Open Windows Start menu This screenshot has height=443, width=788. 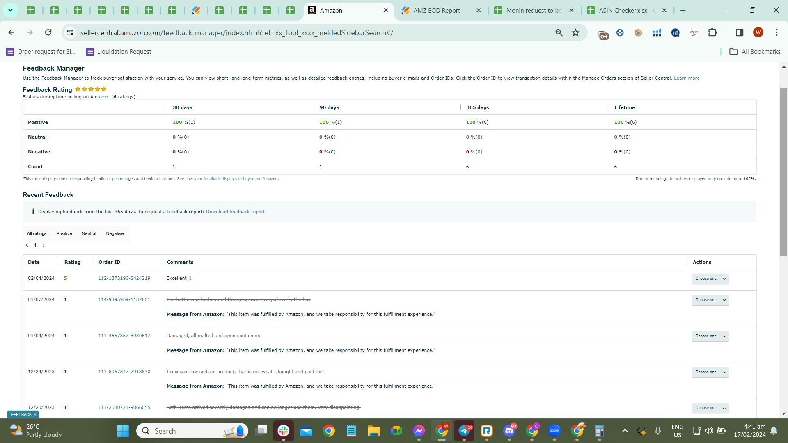(123, 431)
